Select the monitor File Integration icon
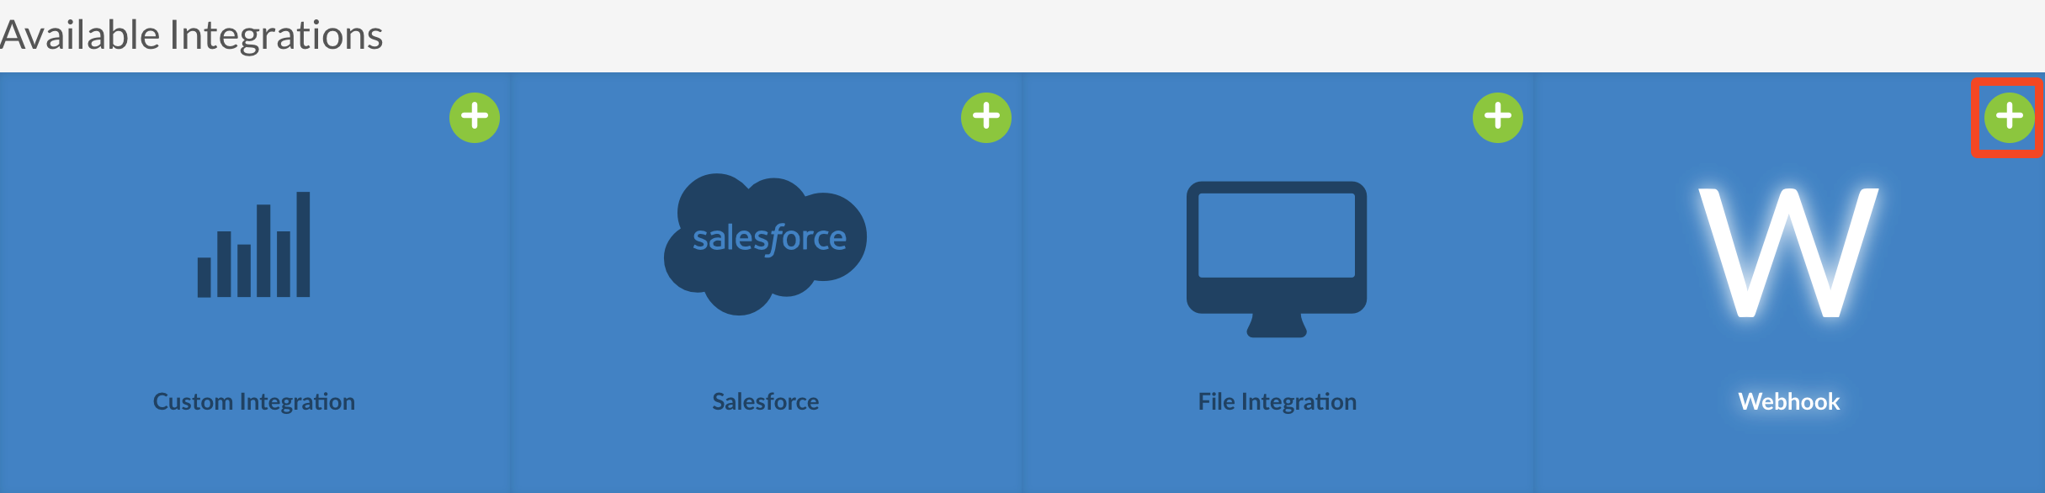 1277,259
